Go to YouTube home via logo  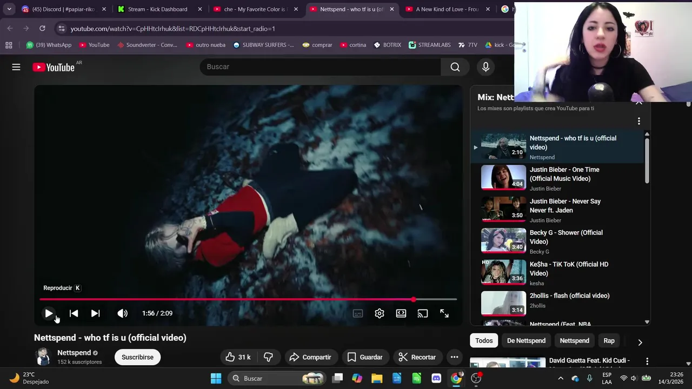[54, 67]
